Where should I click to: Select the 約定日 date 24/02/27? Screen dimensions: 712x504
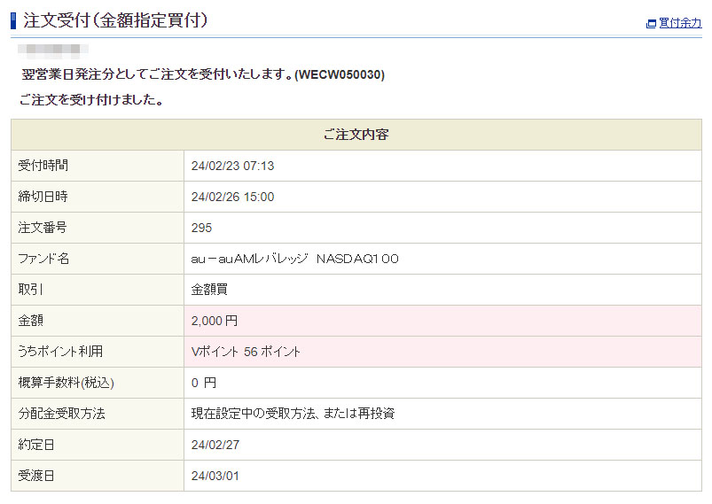click(216, 445)
